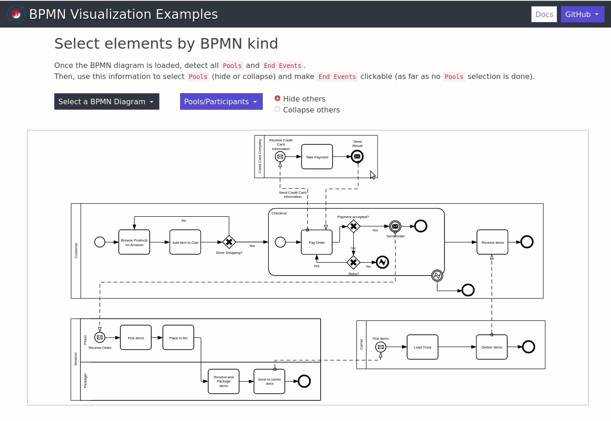
Task: Select the Customer pool label
Action: 76,250
